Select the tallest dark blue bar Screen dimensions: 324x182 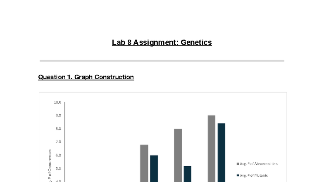222,153
